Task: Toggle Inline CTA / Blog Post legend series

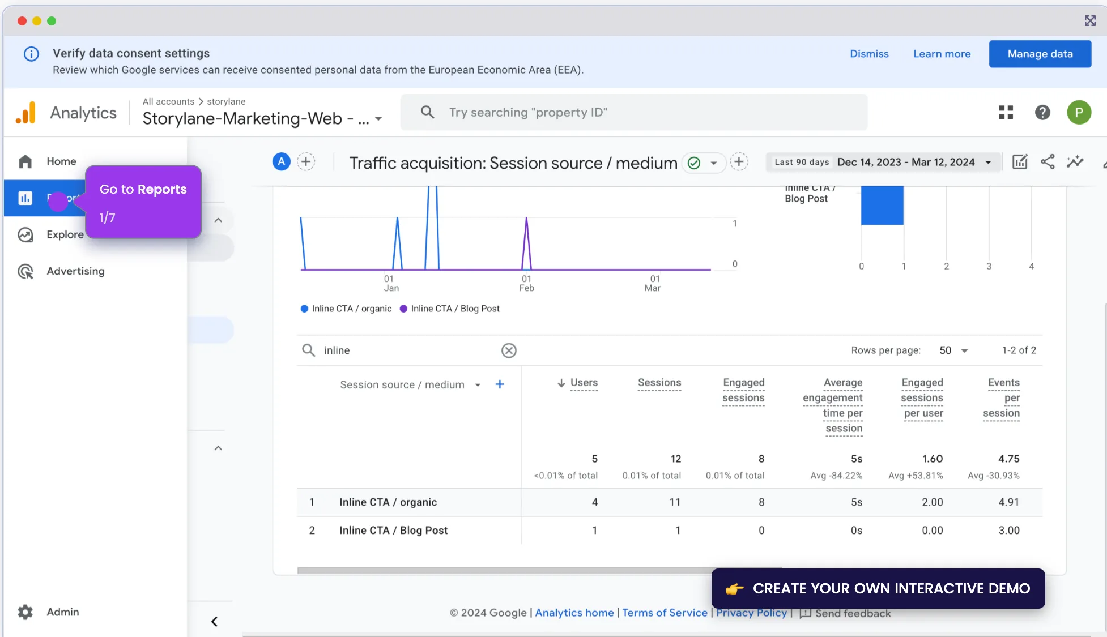Action: [x=450, y=309]
